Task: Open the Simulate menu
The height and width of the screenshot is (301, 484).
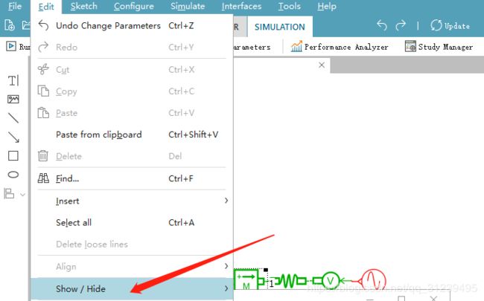Action: [188, 7]
